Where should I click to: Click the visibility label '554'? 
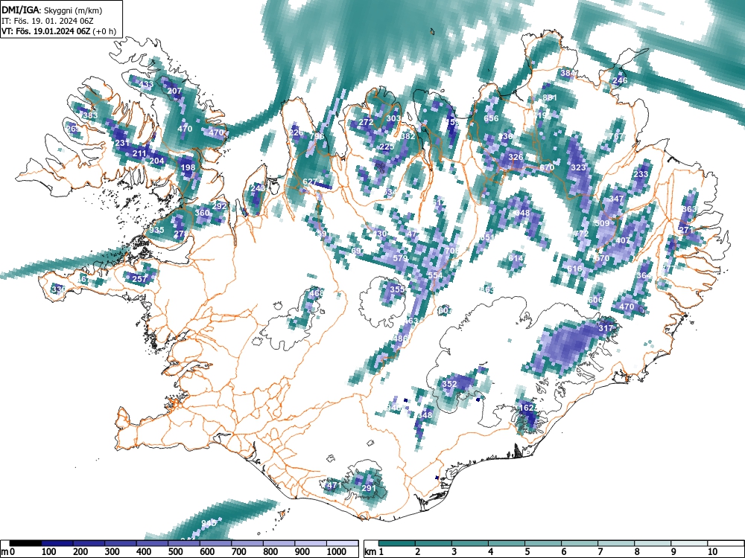click(435, 275)
